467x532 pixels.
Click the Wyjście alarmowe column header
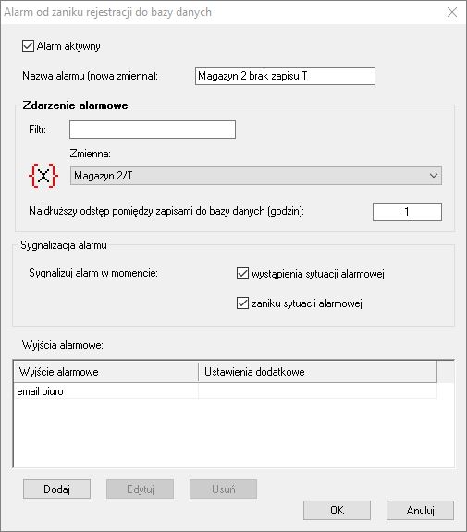[105, 372]
